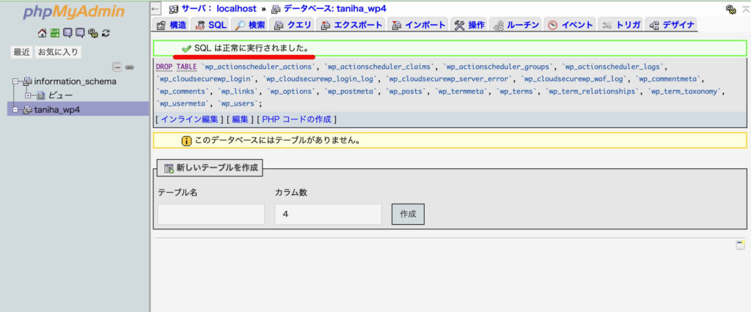Show 最近 (Recent) tables list

(x=21, y=52)
